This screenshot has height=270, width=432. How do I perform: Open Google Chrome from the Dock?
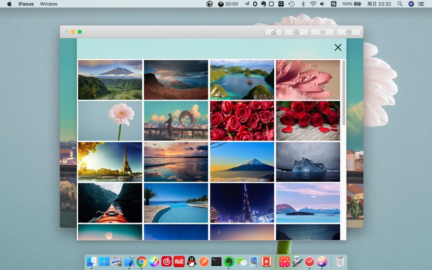click(x=142, y=262)
